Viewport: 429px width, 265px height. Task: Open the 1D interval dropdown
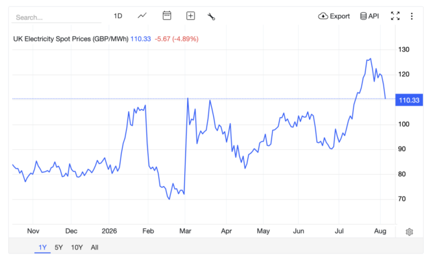pyautogui.click(x=118, y=16)
